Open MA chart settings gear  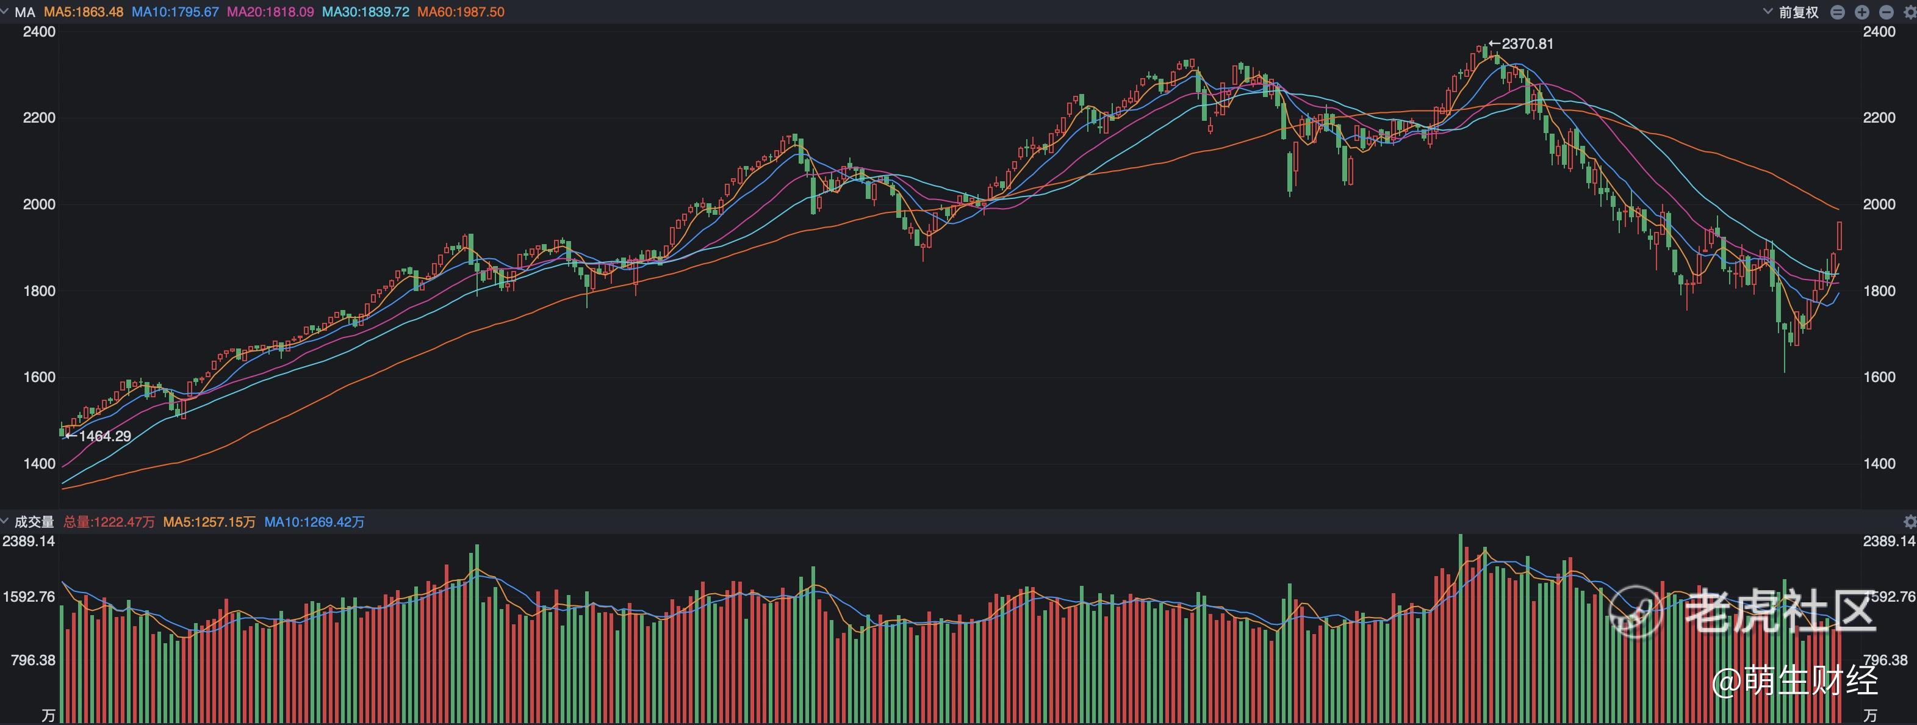point(1910,12)
